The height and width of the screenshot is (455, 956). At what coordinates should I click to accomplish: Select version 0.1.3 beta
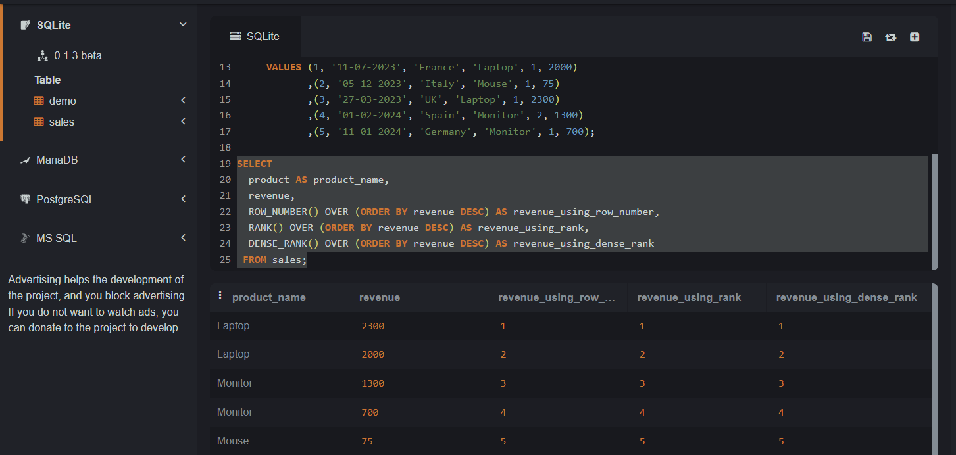click(78, 55)
